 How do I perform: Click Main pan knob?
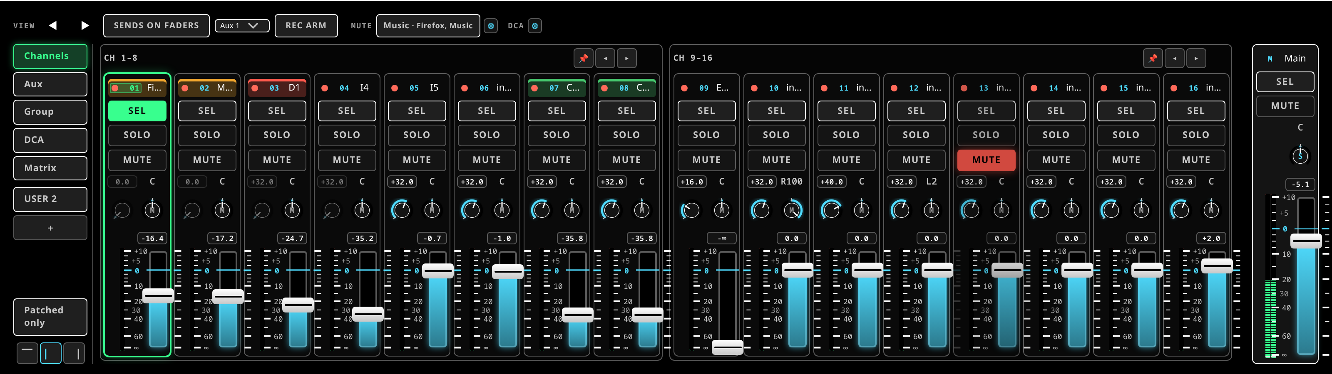pos(1300,155)
